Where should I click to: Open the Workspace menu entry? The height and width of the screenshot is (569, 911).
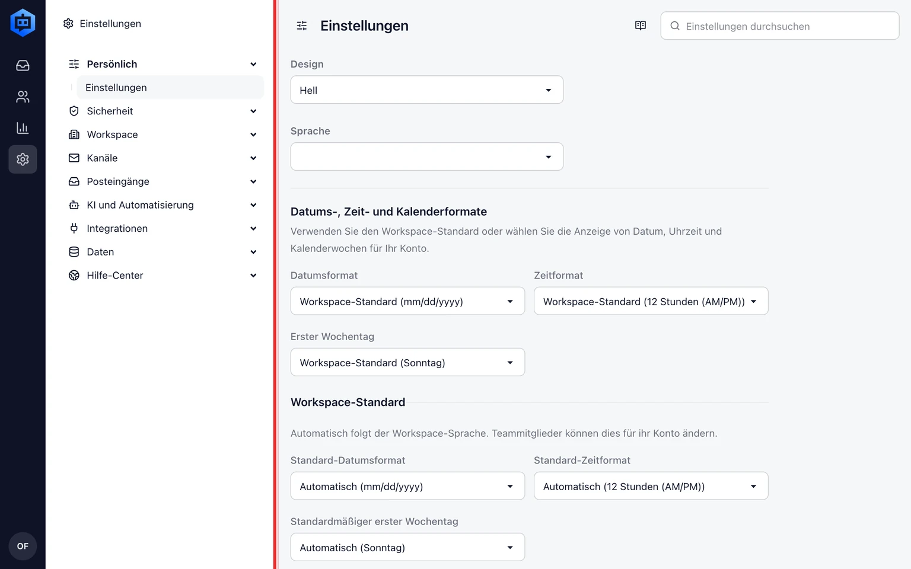click(x=163, y=135)
